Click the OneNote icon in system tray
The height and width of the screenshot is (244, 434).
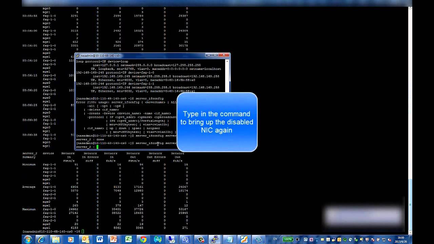[x=311, y=240]
